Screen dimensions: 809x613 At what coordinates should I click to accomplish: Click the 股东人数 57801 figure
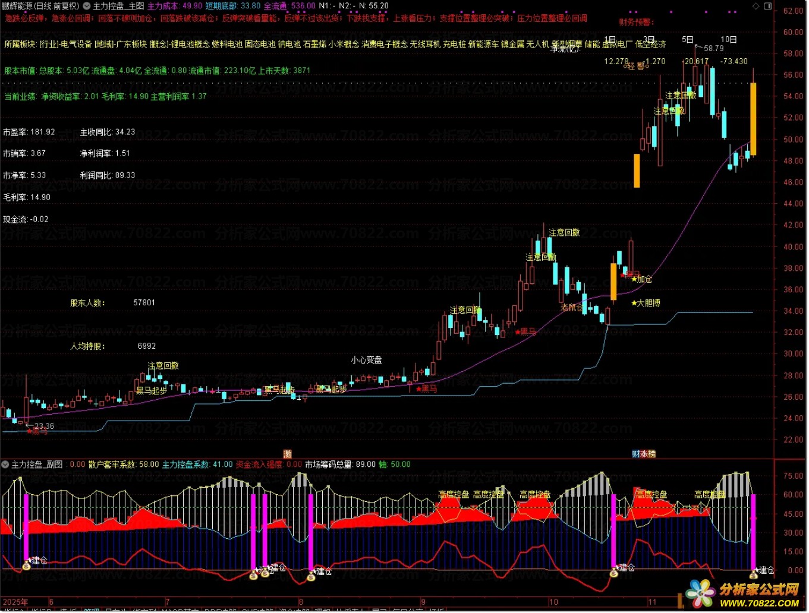click(x=144, y=302)
